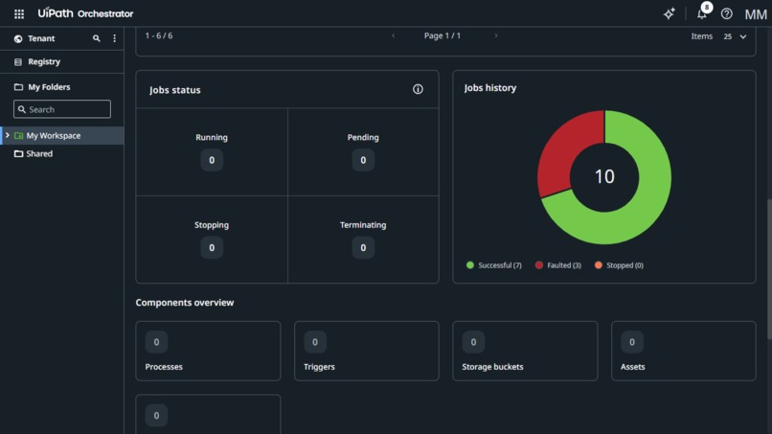The image size is (772, 434).
Task: Focus the folder Search field
Action: pyautogui.click(x=62, y=109)
